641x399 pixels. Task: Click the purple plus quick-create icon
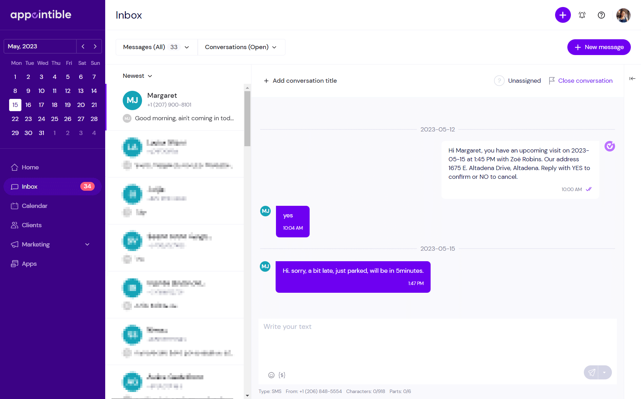point(563,15)
